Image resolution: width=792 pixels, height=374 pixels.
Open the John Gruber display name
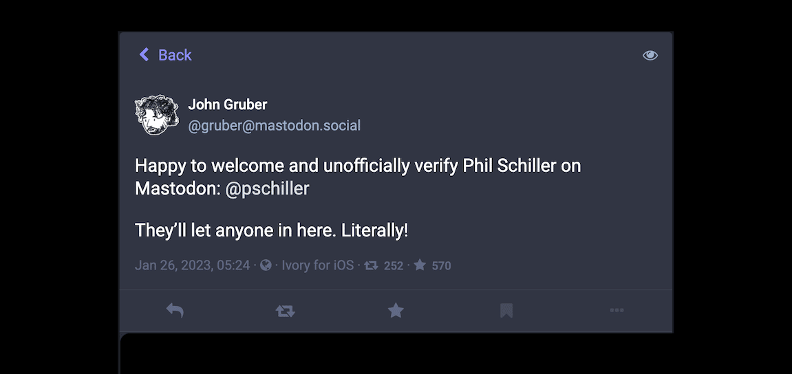(228, 104)
